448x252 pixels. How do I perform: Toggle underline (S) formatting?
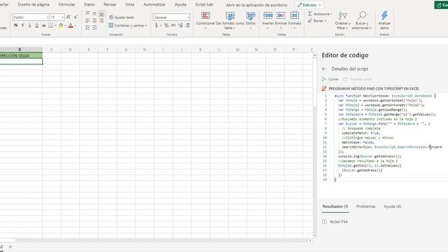tap(29, 25)
